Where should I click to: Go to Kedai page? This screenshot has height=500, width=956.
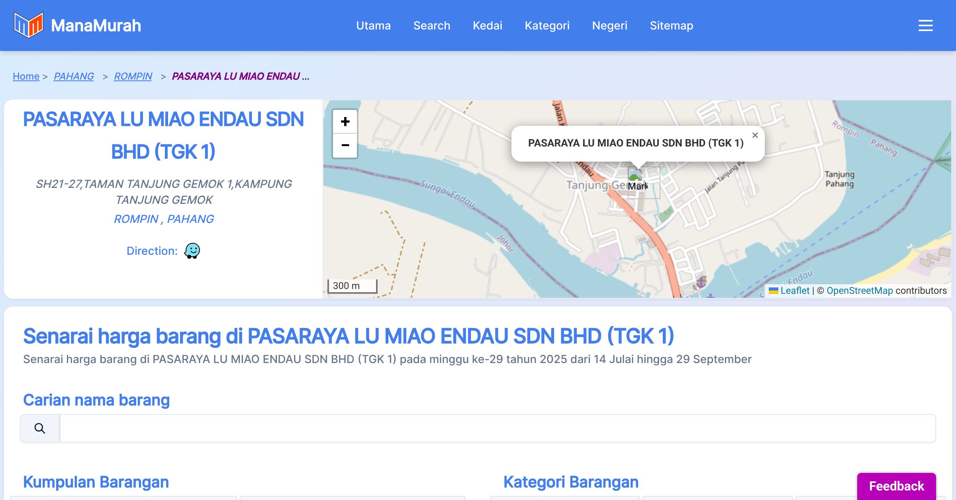click(487, 25)
